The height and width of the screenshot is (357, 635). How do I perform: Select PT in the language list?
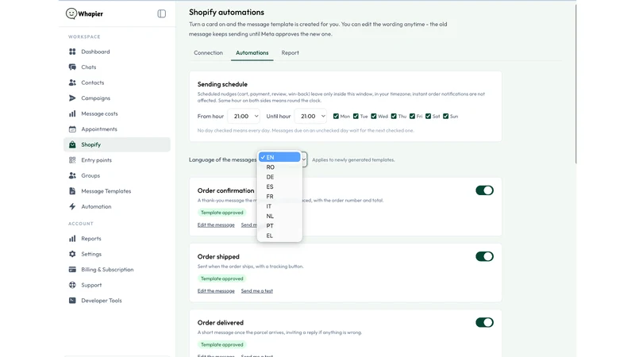pos(279,226)
